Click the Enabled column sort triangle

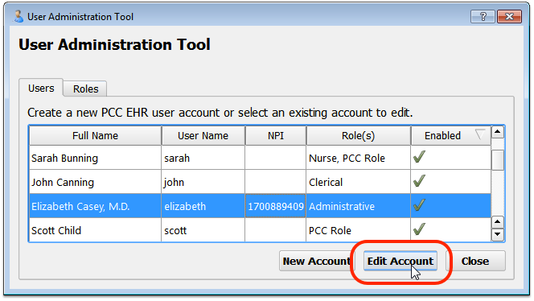click(x=480, y=135)
